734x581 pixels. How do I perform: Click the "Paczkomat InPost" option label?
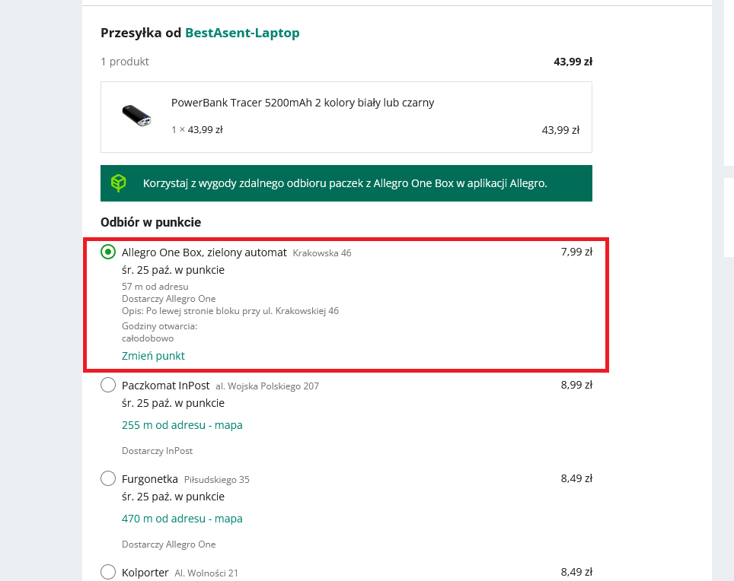(165, 386)
